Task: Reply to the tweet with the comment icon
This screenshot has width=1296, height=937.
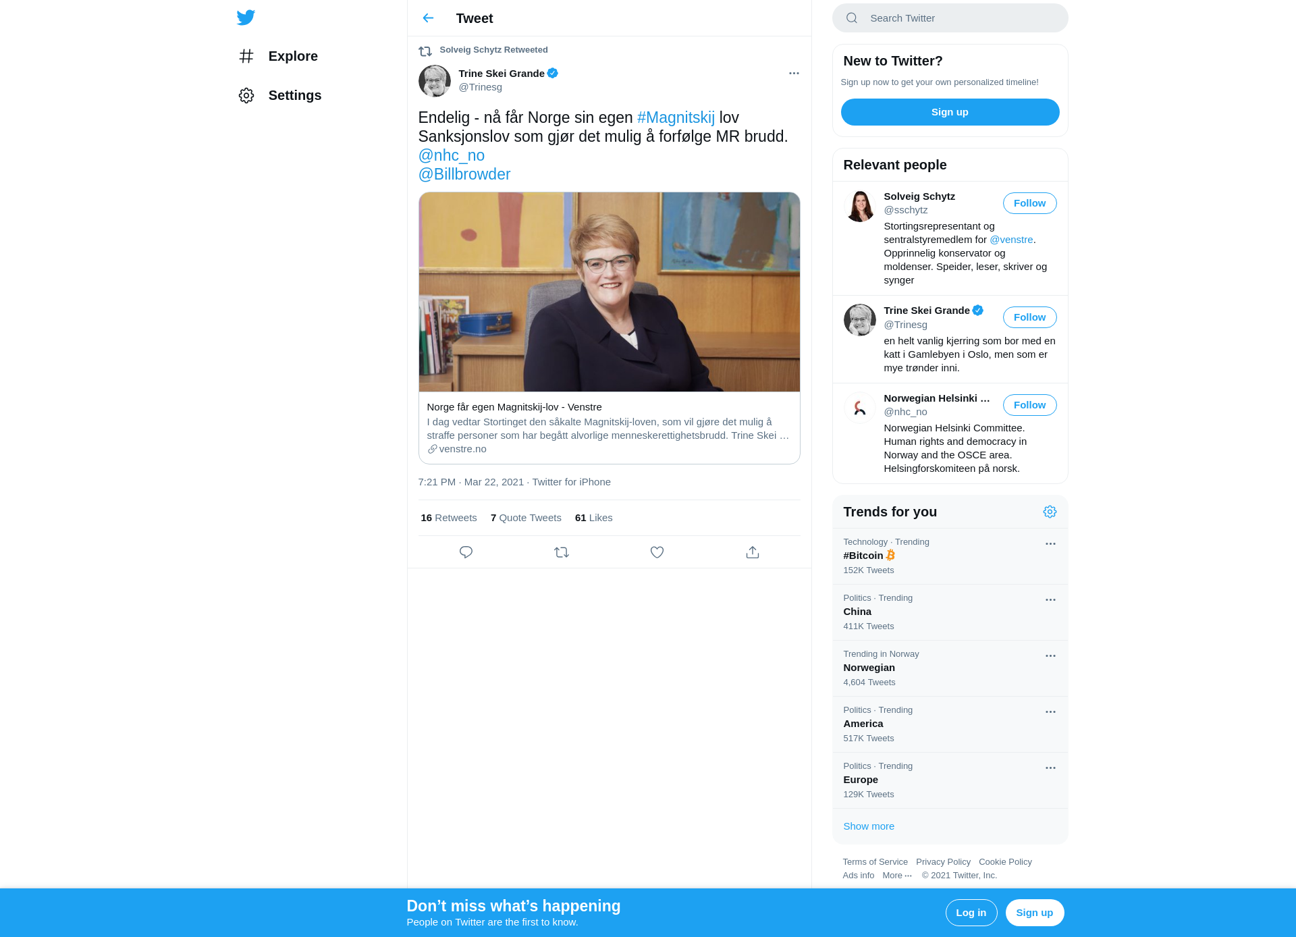Action: tap(466, 552)
